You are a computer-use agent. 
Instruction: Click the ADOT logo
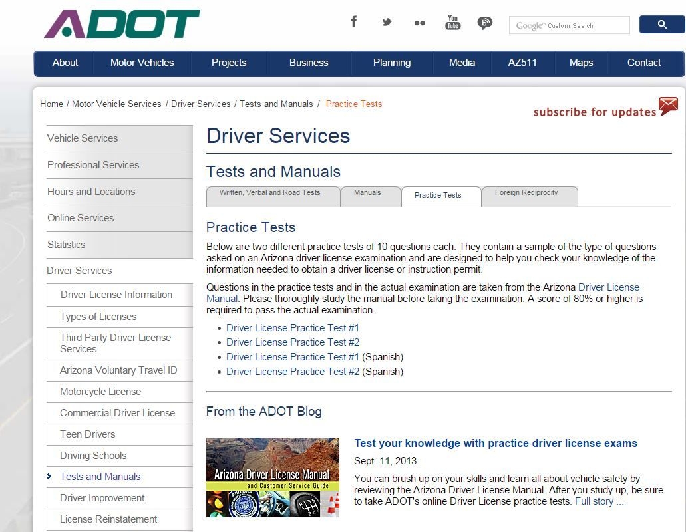pyautogui.click(x=120, y=24)
